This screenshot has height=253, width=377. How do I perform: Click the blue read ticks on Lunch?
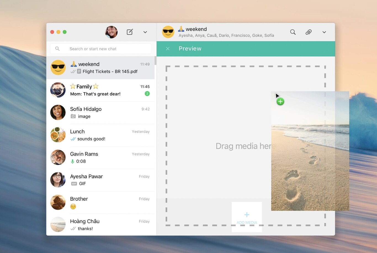[x=73, y=139]
